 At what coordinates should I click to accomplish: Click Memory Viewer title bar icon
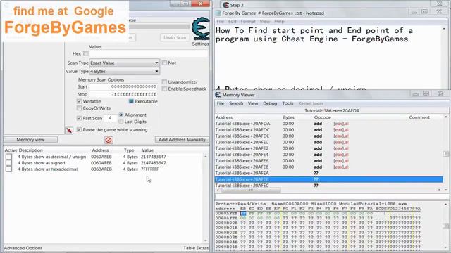pyautogui.click(x=218, y=95)
